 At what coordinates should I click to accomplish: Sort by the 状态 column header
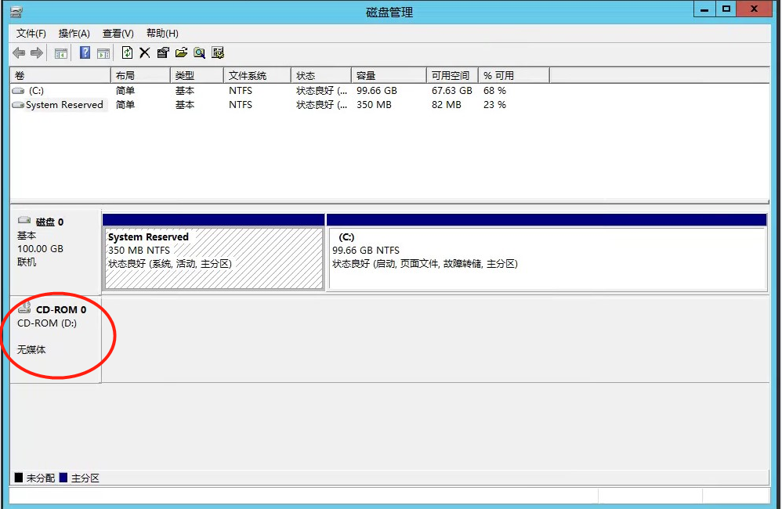click(x=321, y=76)
